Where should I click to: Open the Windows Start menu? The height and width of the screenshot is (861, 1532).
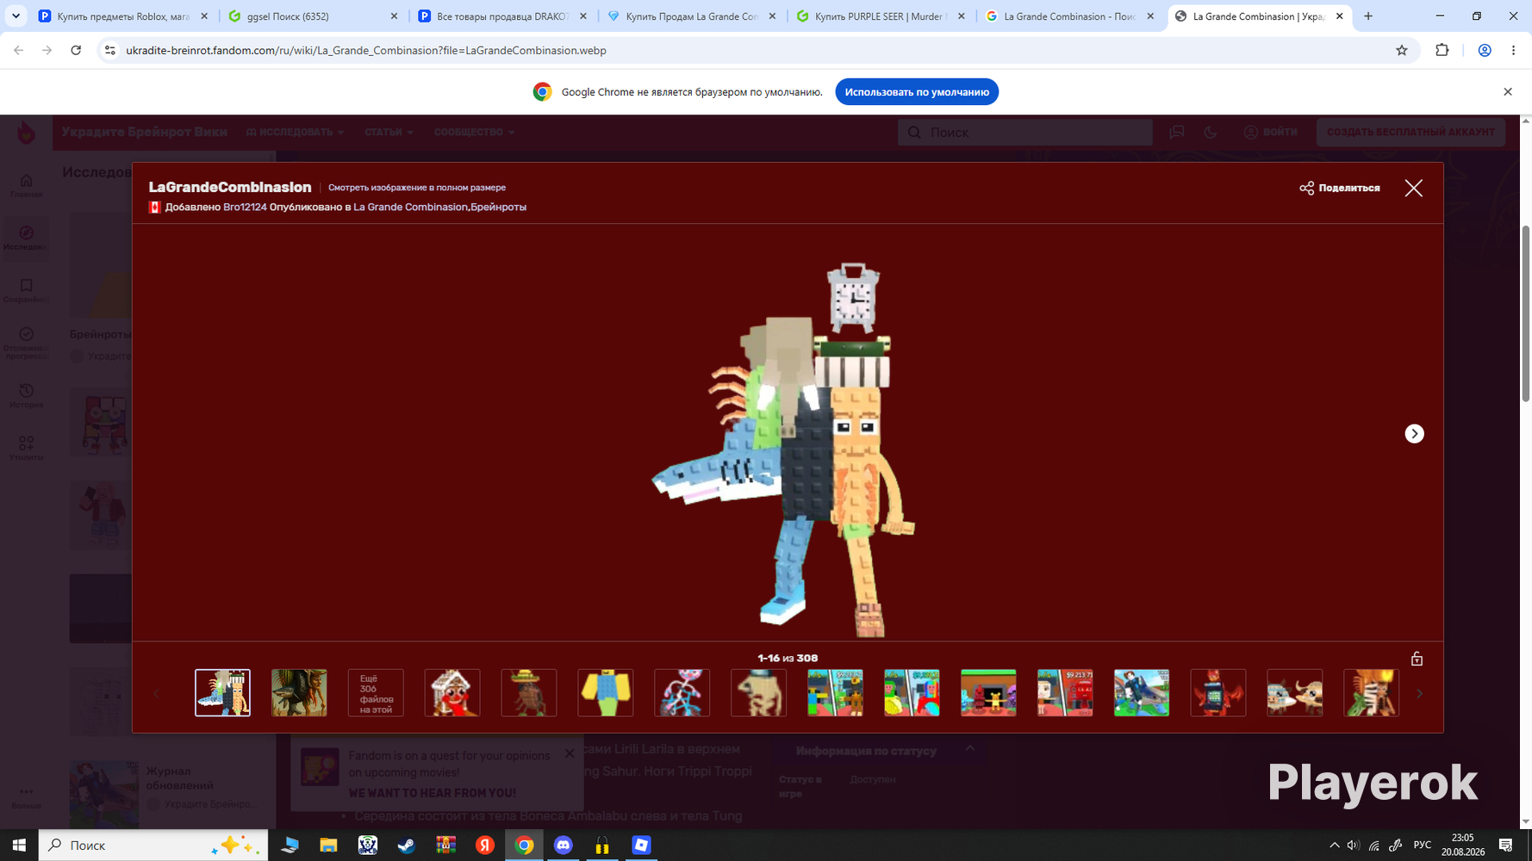pos(19,846)
